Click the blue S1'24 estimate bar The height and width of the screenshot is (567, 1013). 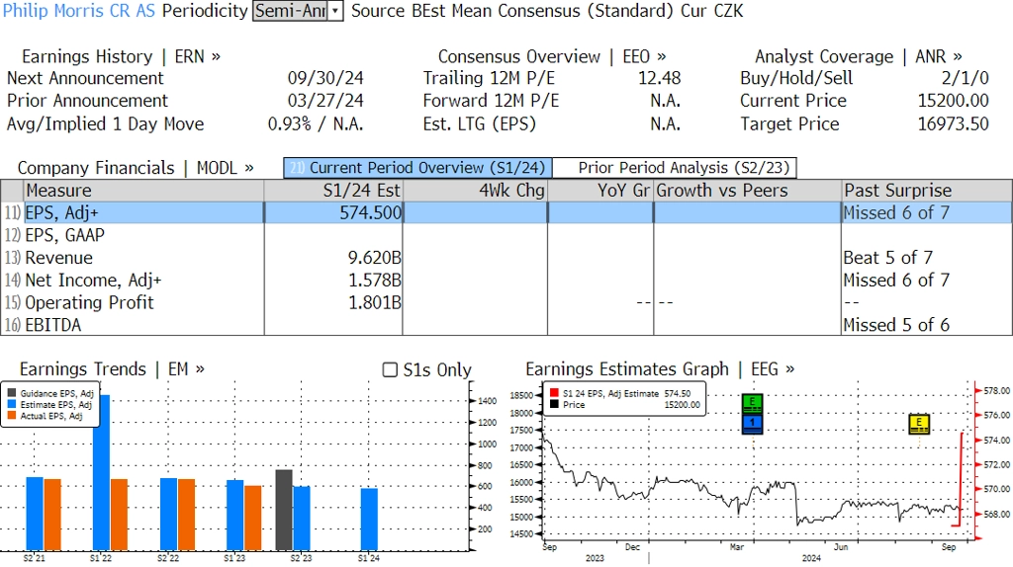click(x=370, y=520)
